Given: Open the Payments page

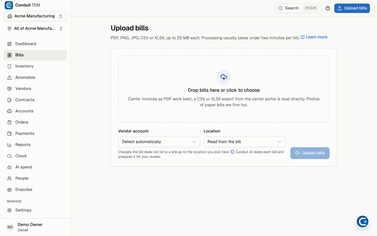Looking at the screenshot, I should tap(35, 133).
